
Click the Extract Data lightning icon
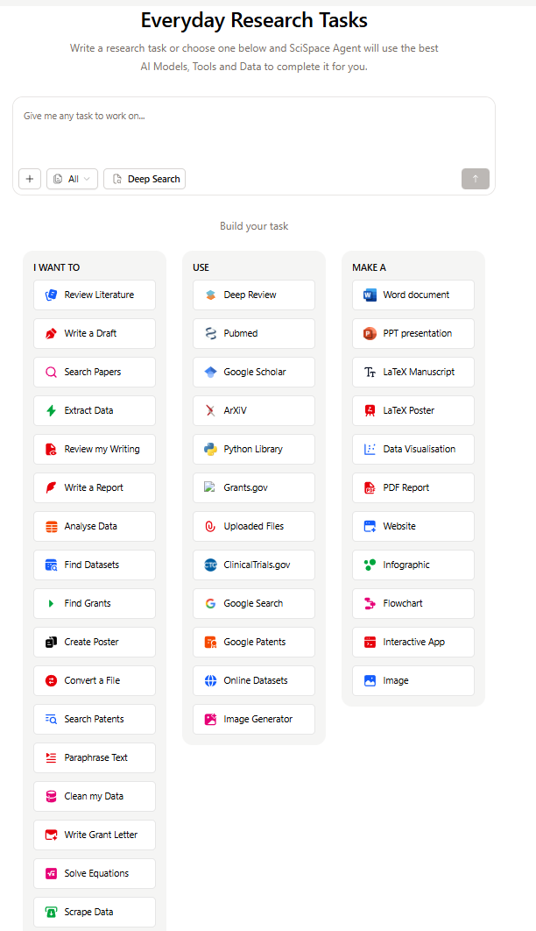tap(52, 411)
